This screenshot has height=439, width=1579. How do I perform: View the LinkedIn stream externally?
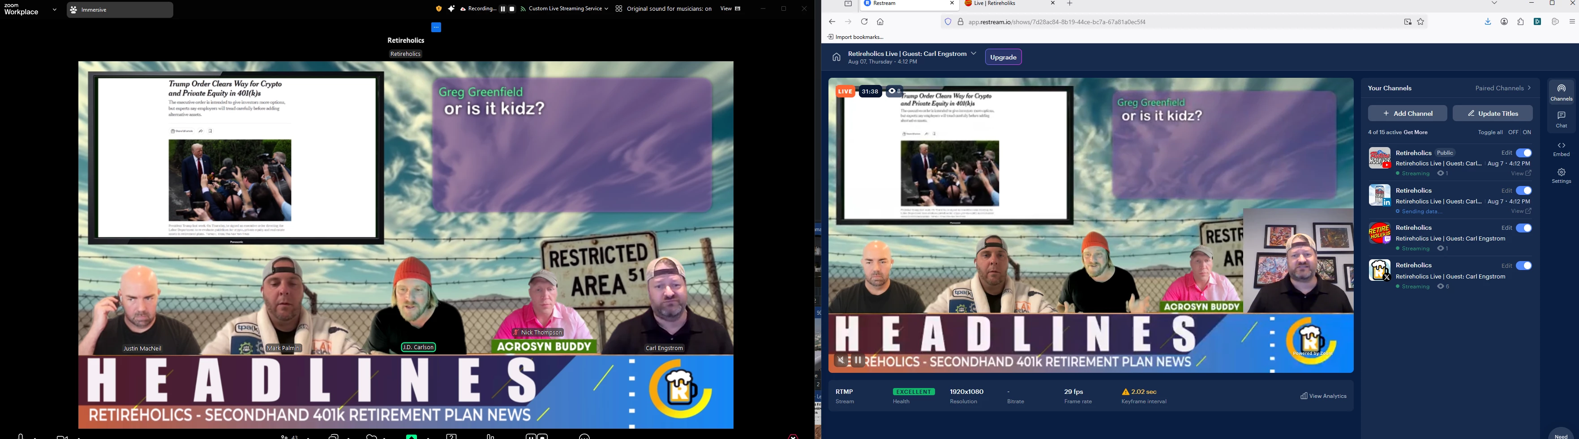coord(1521,212)
